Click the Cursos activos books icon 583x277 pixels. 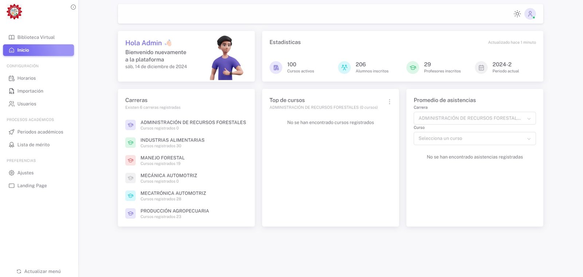point(276,67)
